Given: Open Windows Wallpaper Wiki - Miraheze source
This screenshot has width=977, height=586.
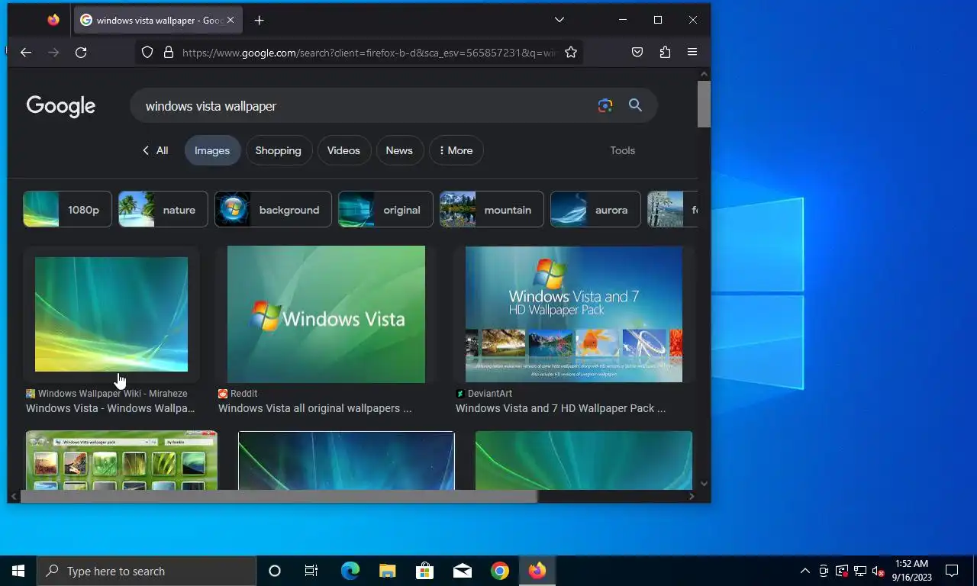Looking at the screenshot, I should [x=107, y=394].
